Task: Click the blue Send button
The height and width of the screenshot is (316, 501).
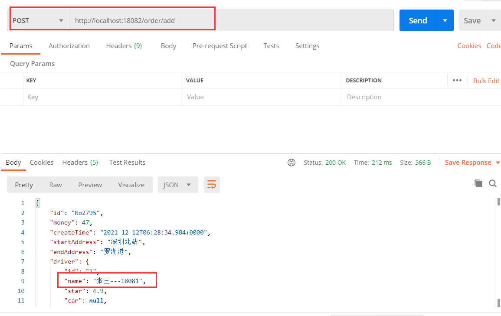Action: point(418,20)
